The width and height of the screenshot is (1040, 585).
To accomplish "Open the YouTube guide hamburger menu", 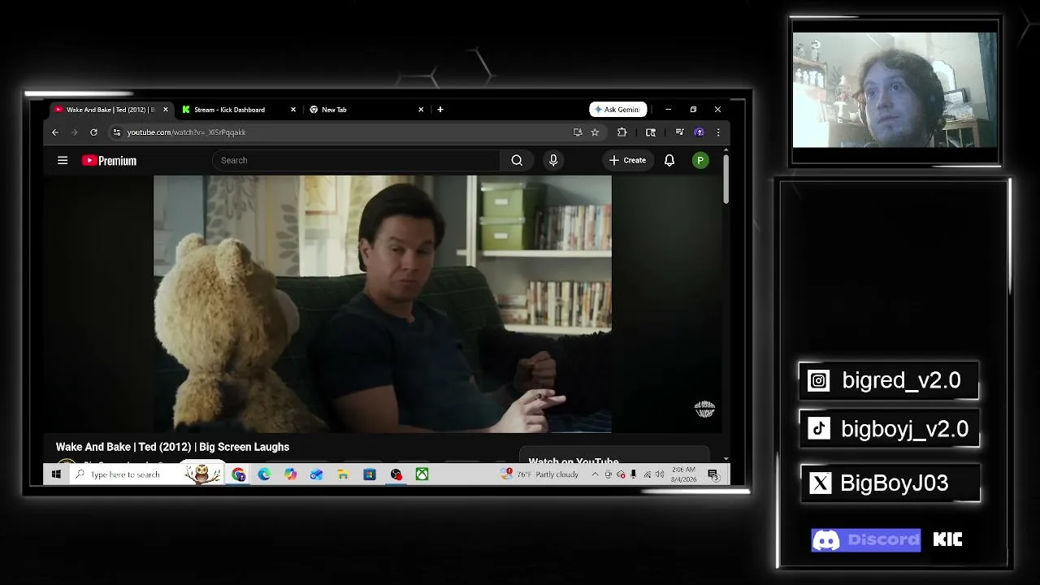I will point(63,160).
